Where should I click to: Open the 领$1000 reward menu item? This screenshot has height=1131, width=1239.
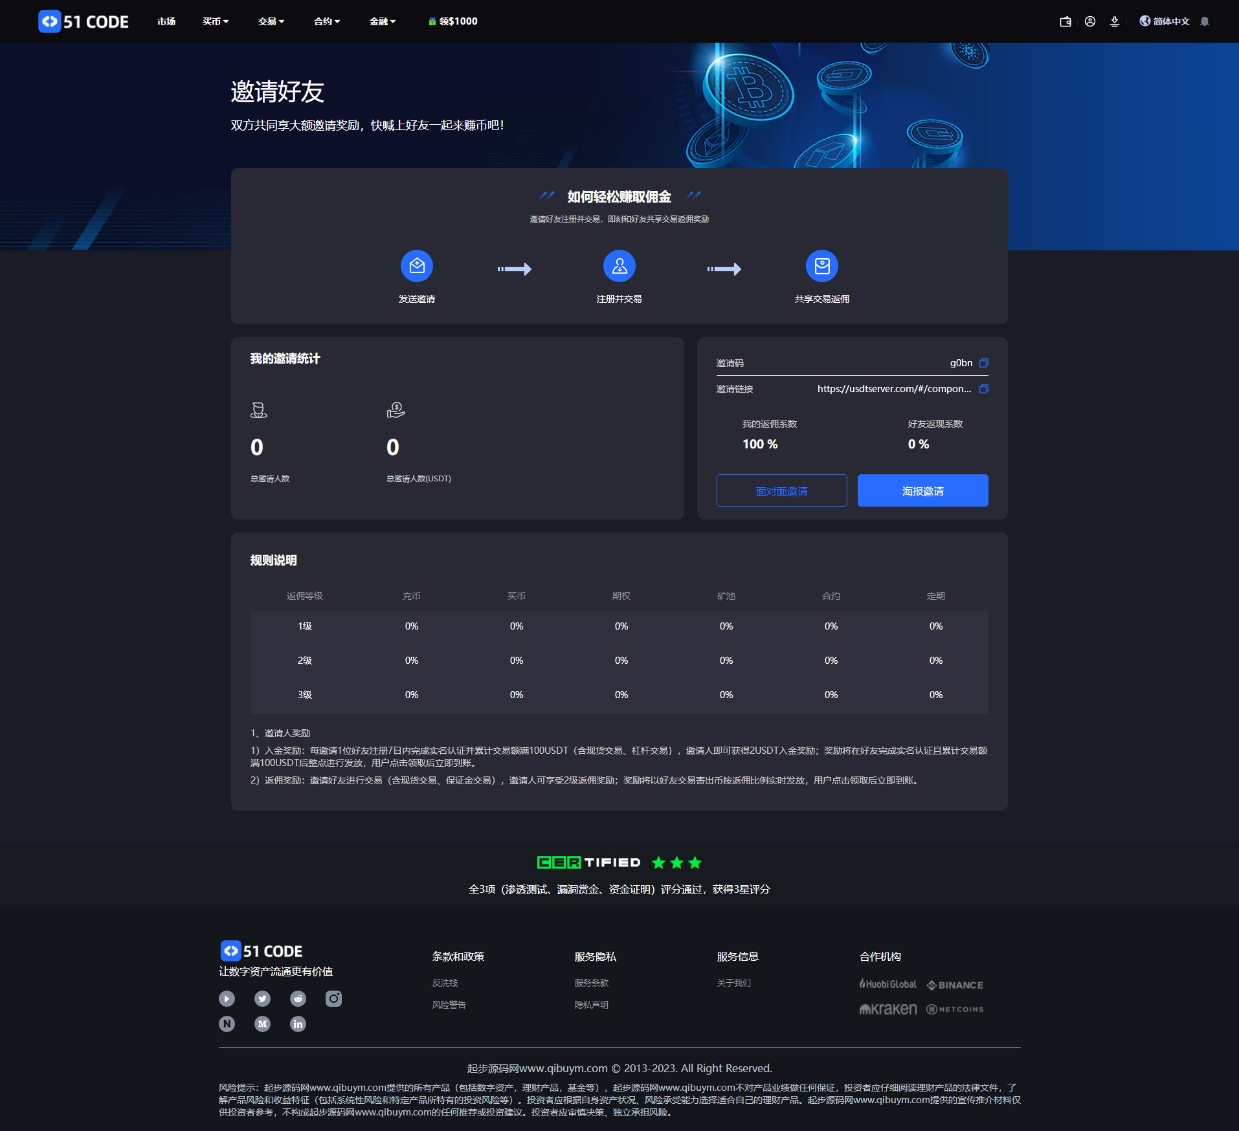(453, 21)
